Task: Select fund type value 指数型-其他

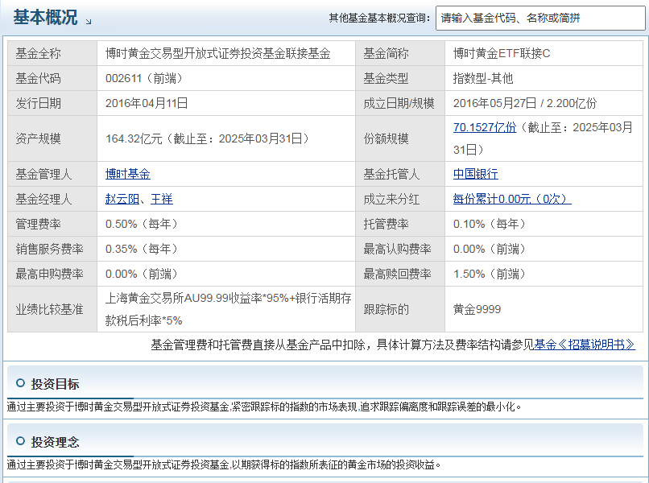Action: pos(483,78)
